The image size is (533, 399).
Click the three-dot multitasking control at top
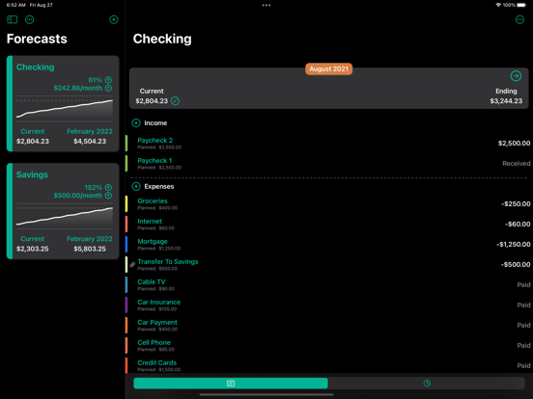266,5
